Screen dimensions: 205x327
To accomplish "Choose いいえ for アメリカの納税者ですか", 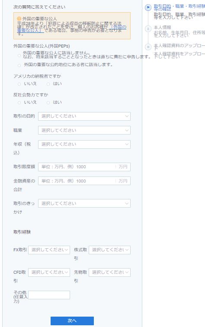I will pos(19,84).
